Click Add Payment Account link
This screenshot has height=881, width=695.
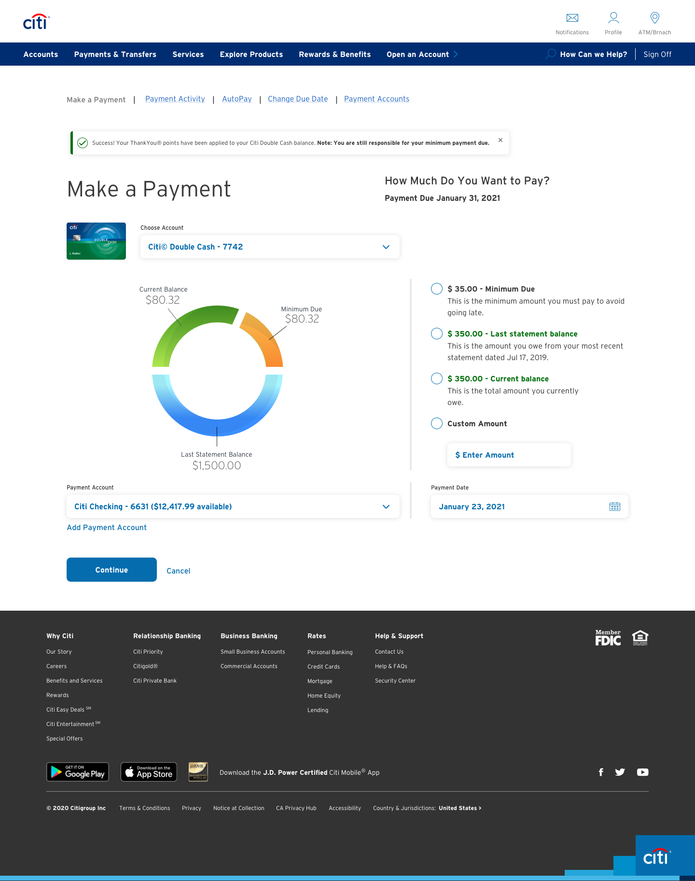(x=107, y=528)
